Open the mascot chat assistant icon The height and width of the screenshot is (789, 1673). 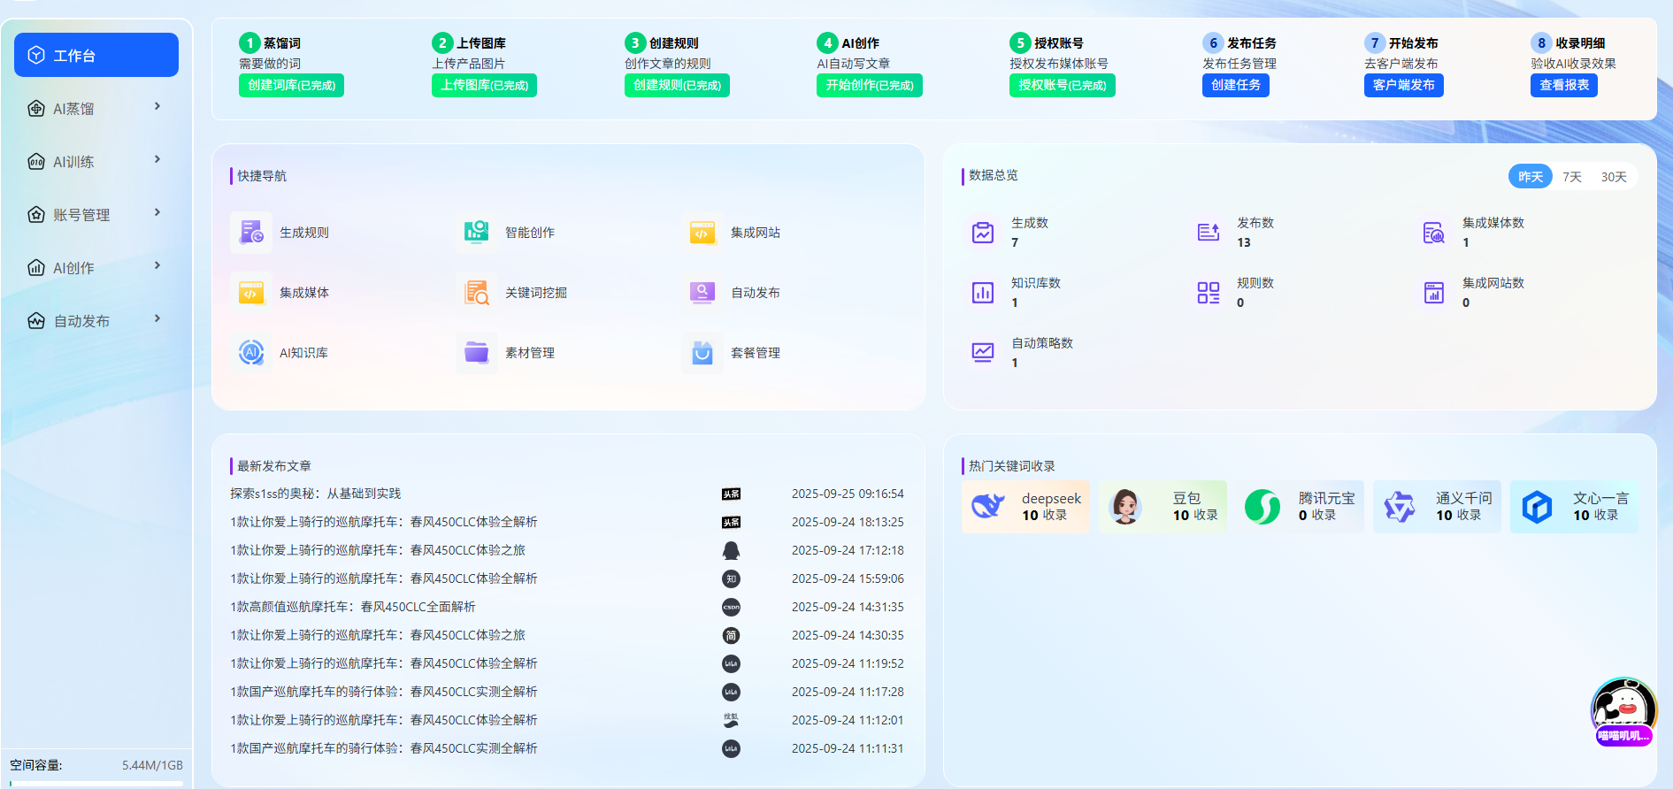[x=1623, y=710]
